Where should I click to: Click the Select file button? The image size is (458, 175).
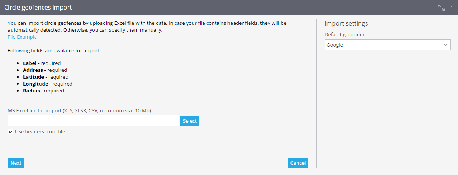tap(190, 121)
